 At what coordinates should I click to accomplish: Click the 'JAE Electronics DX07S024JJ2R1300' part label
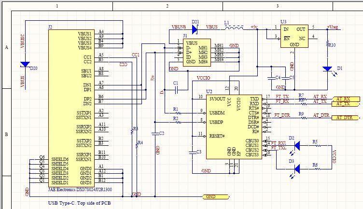click(x=80, y=190)
